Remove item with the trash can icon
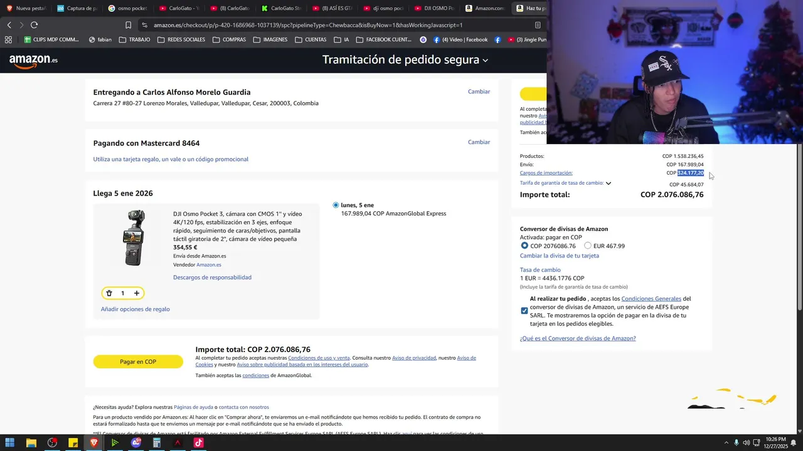 109,293
